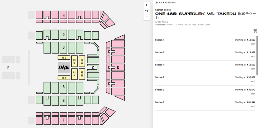Choose Section H from price list
This screenshot has width=259, height=128.
205,67
